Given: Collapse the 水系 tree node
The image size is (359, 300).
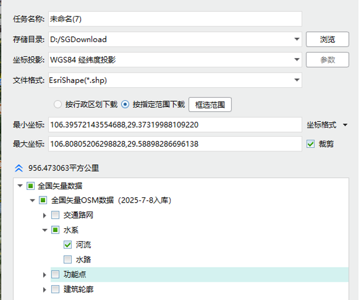Looking at the screenshot, I should [45, 230].
